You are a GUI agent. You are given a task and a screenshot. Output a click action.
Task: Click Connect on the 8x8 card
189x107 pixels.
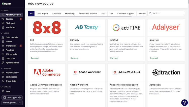(x=35, y=58)
